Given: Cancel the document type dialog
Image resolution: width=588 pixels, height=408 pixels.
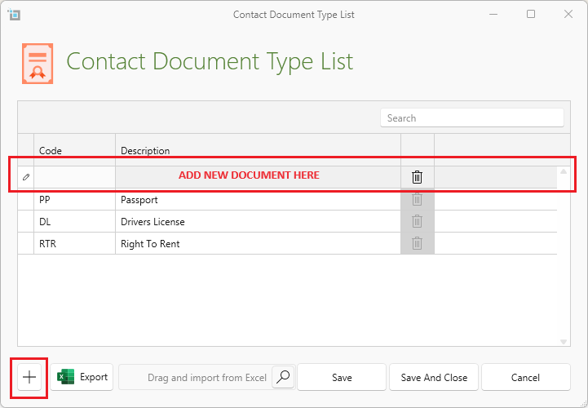Looking at the screenshot, I should (x=525, y=377).
